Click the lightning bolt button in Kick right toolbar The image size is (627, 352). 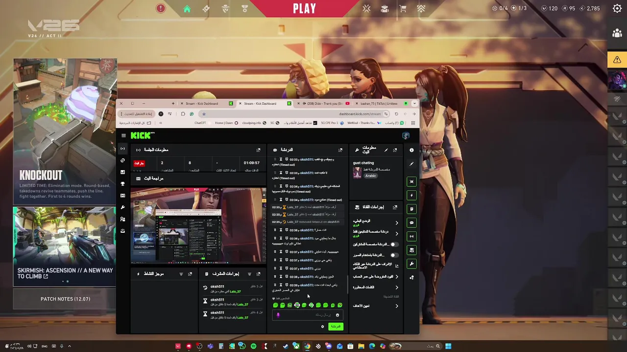(411, 195)
